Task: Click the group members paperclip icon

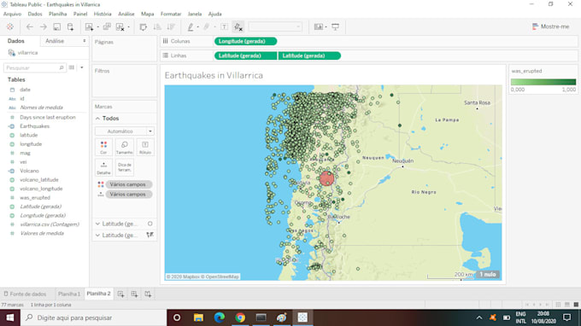Action: click(207, 26)
